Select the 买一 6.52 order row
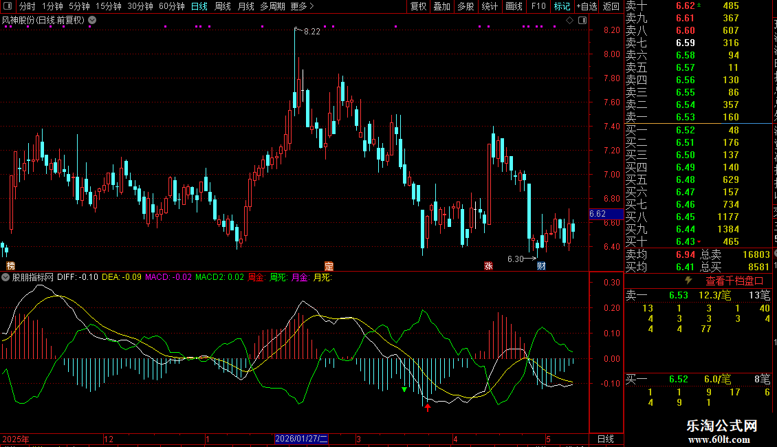The image size is (777, 447). 698,130
